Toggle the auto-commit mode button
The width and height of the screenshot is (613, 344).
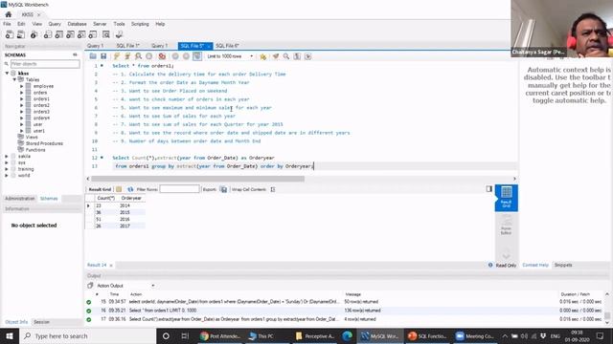coord(197,56)
